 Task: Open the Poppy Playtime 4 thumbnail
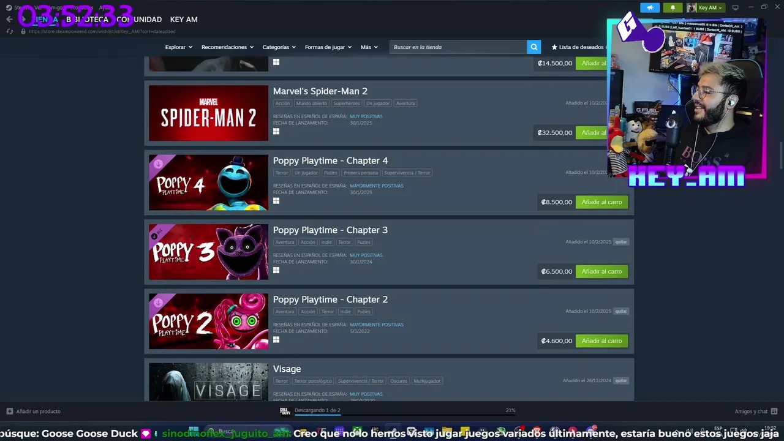pyautogui.click(x=208, y=183)
